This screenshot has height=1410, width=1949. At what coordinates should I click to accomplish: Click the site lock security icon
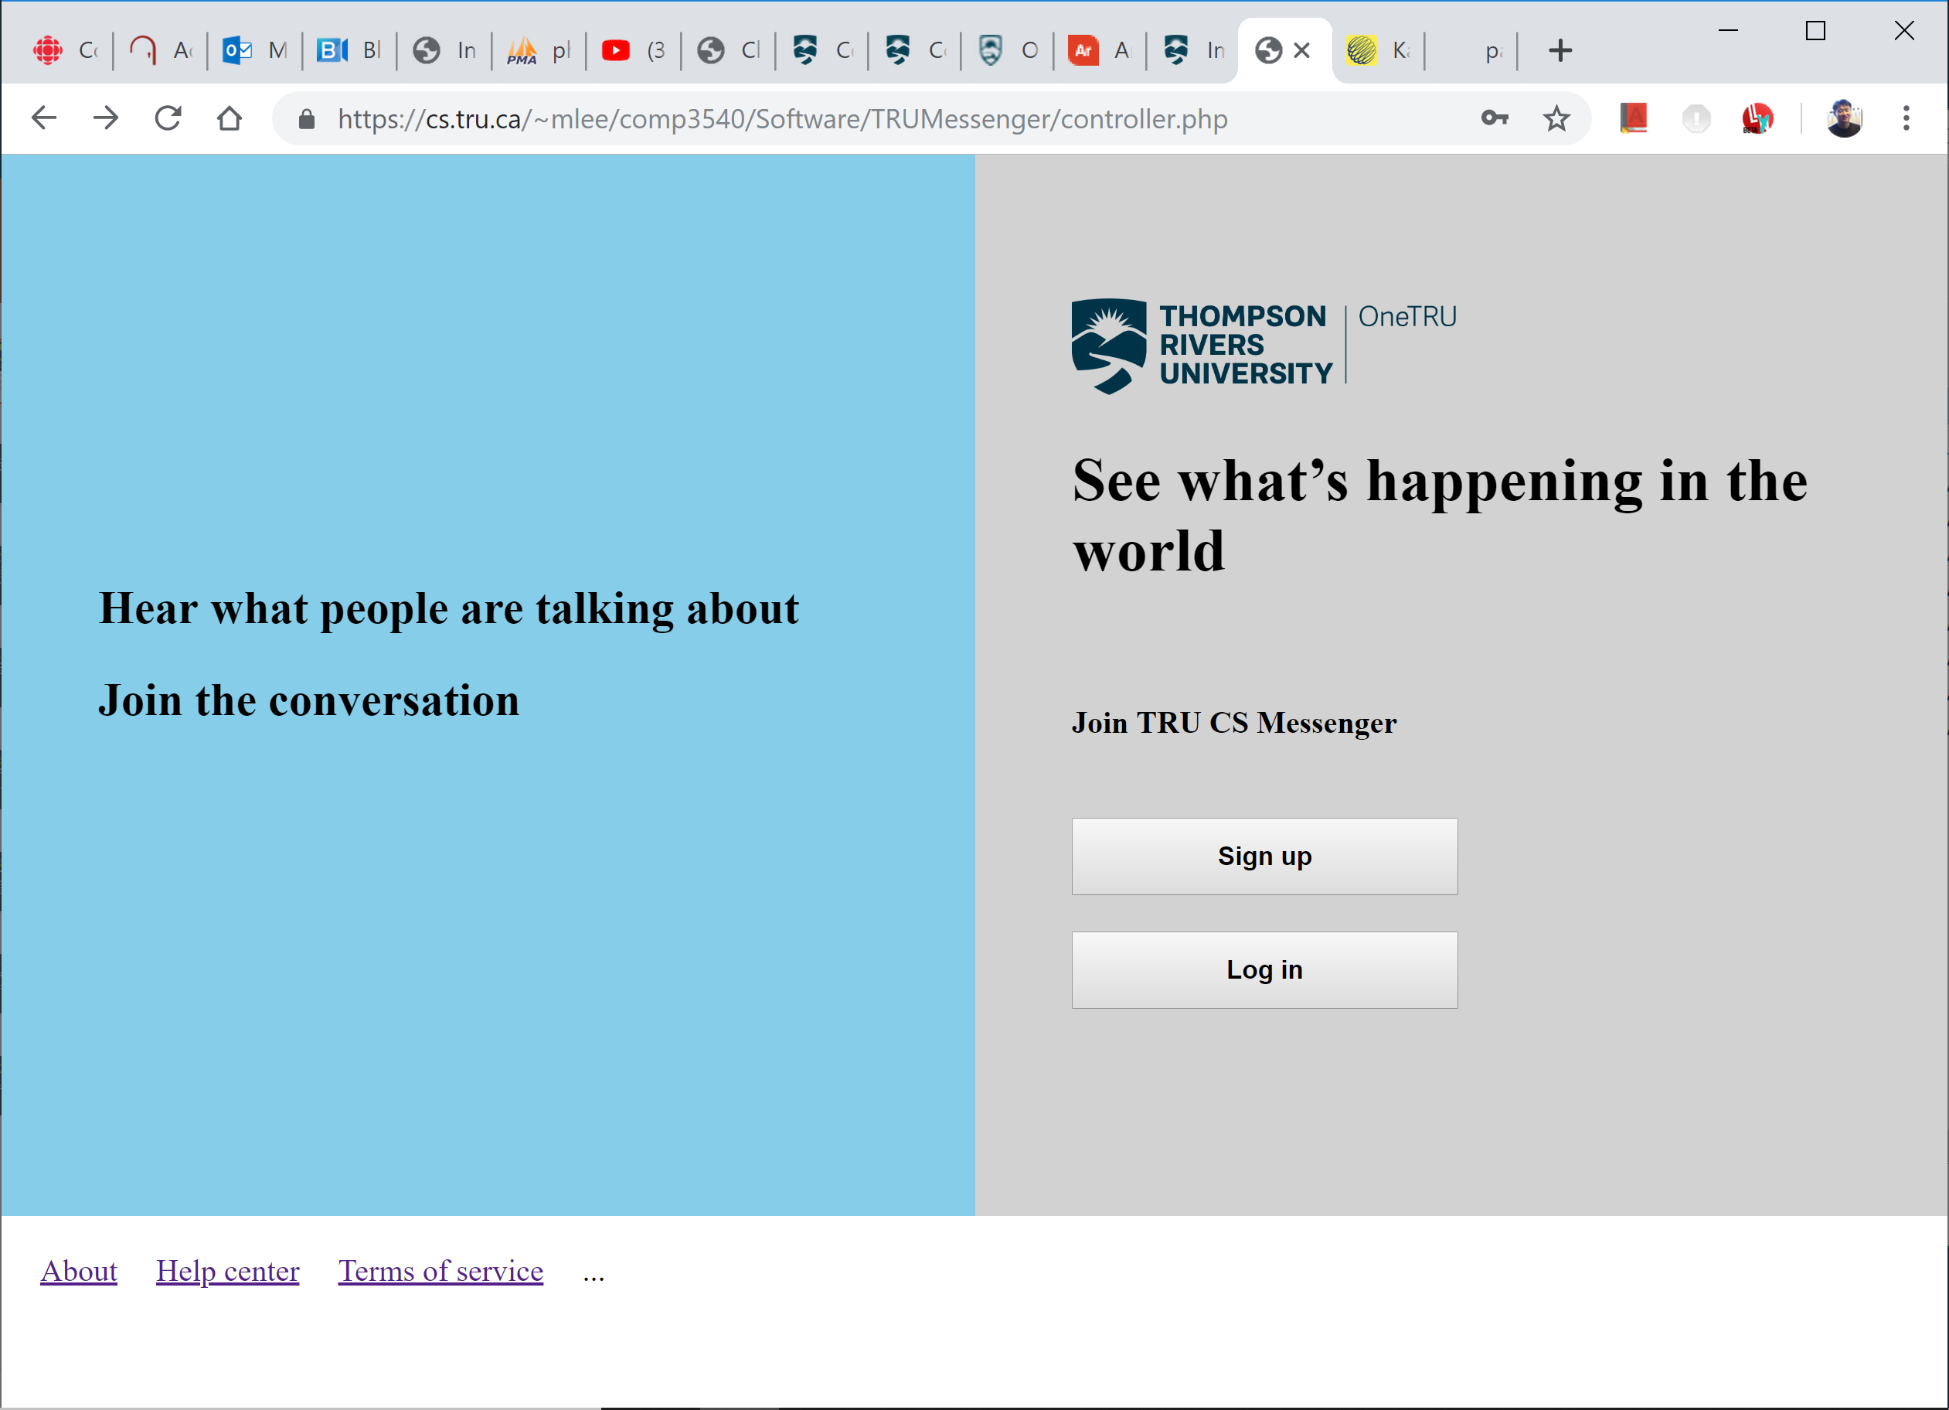click(x=307, y=120)
